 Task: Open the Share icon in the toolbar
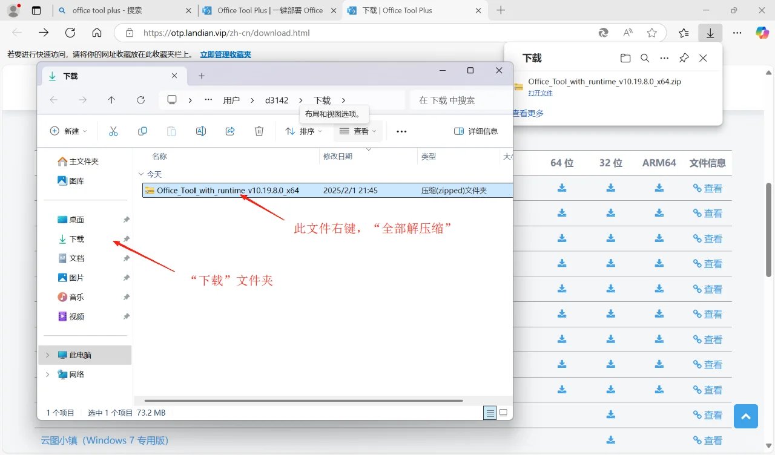point(230,131)
